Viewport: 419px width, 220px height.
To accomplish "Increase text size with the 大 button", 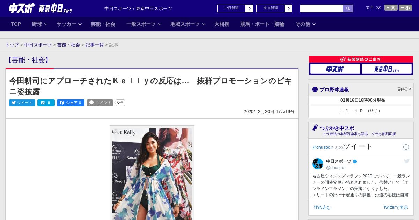I will tap(391, 8).
